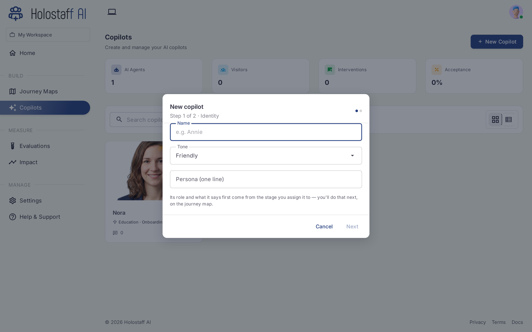Click the Acceptance percent icon
This screenshot has height=332, width=532.
click(x=437, y=70)
